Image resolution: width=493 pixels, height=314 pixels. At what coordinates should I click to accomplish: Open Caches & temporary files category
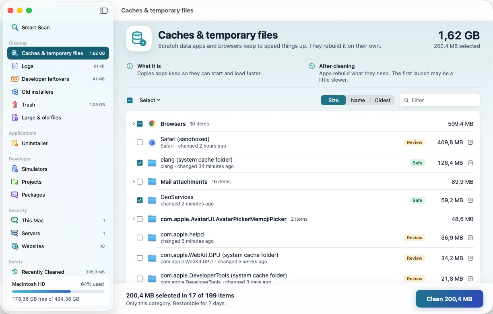point(58,53)
